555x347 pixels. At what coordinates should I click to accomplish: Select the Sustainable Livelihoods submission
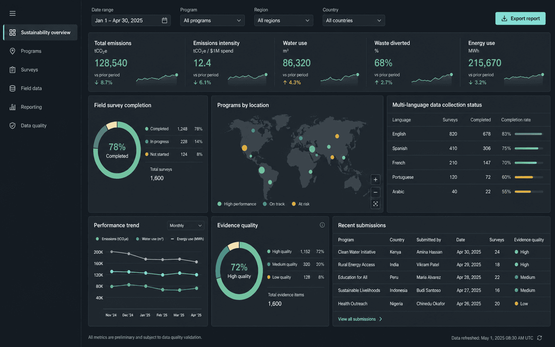(441, 290)
